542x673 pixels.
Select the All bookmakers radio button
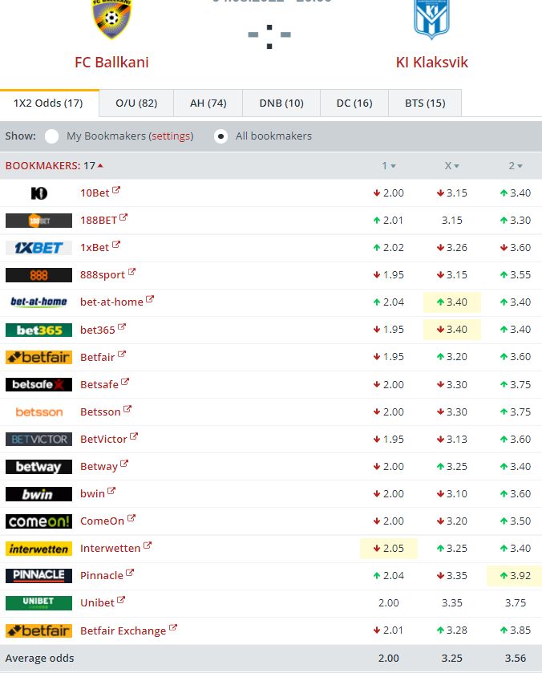(220, 136)
